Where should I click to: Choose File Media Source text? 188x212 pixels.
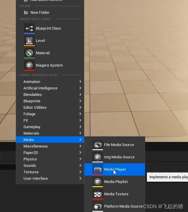pos(119,145)
